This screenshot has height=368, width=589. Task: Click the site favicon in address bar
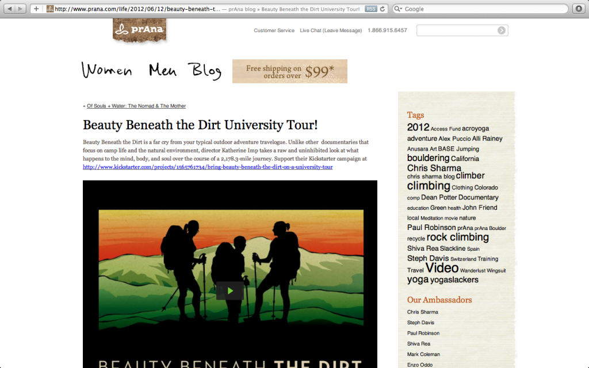(x=50, y=9)
